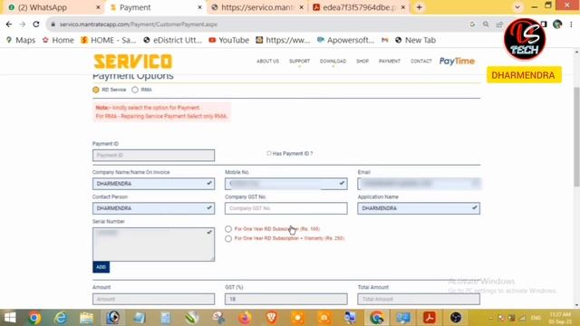Screen dimensions: 580x326
Task: Expand the SUPPORT menu
Action: point(299,62)
